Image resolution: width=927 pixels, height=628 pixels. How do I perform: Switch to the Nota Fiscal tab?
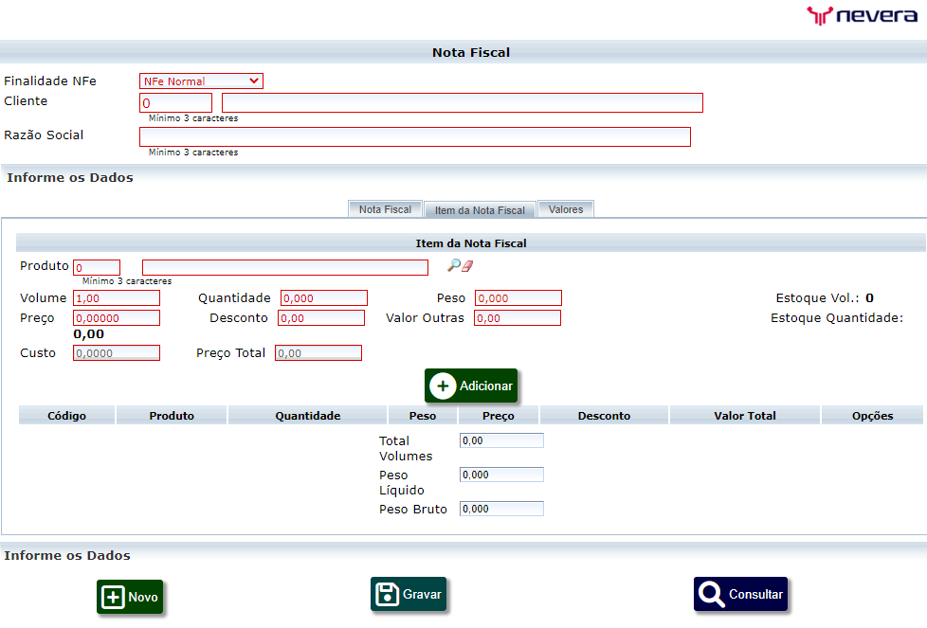pos(385,209)
